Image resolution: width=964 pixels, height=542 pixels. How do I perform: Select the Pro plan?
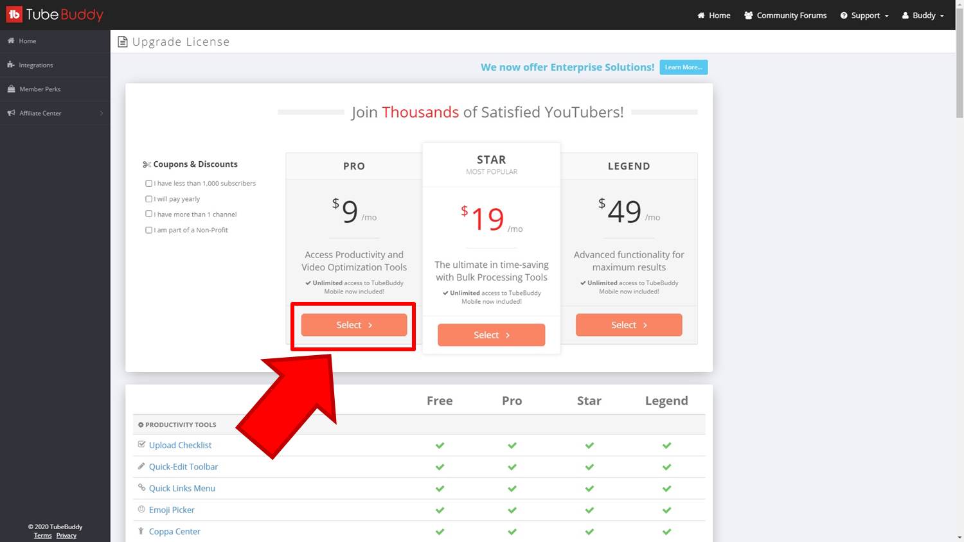354,325
